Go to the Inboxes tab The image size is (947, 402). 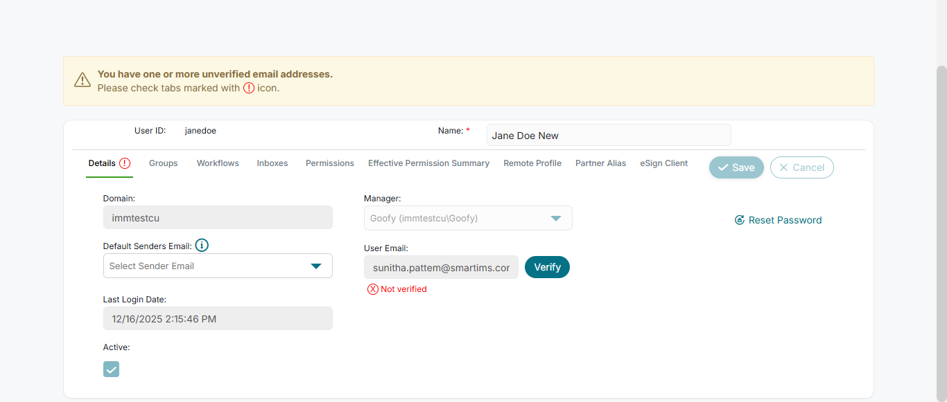tap(272, 163)
